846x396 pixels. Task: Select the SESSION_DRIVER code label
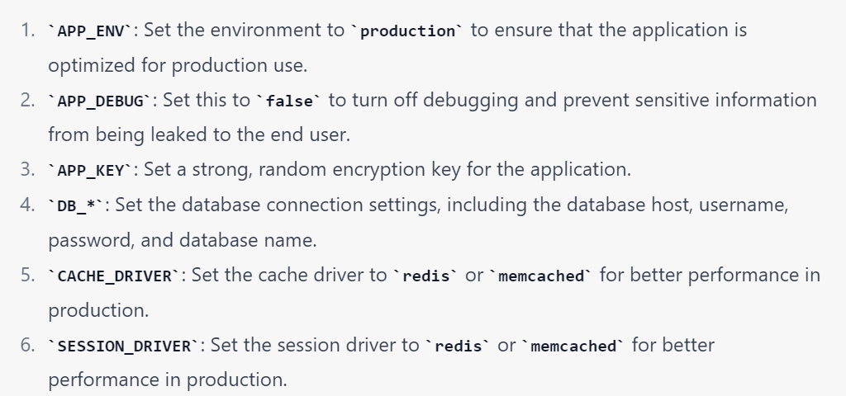click(124, 346)
